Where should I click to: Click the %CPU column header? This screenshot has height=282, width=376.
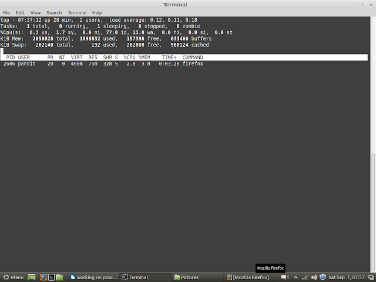tap(129, 58)
